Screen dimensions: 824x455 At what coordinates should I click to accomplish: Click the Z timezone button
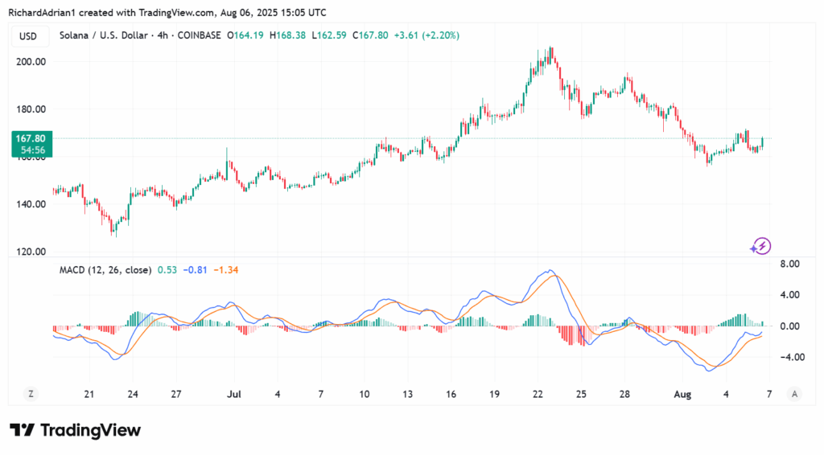click(x=31, y=394)
